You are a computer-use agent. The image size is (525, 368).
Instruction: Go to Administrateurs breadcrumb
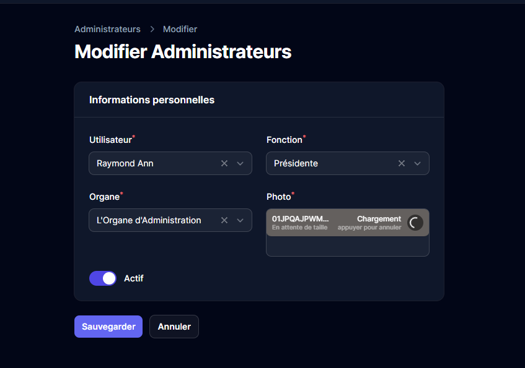(107, 29)
